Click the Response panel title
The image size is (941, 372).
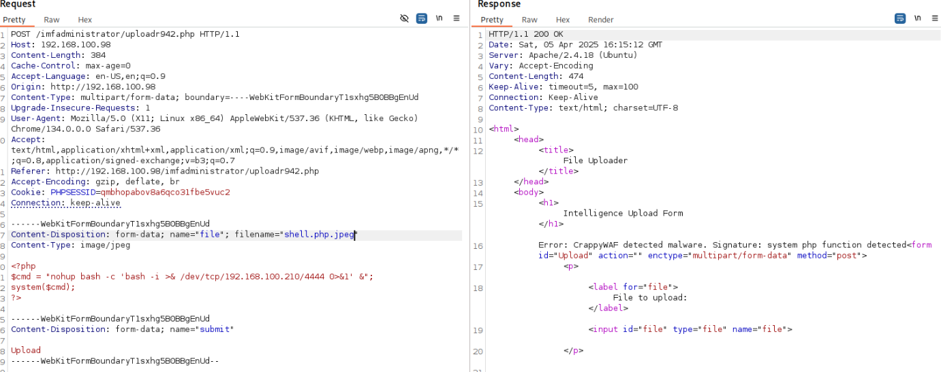tap(499, 4)
